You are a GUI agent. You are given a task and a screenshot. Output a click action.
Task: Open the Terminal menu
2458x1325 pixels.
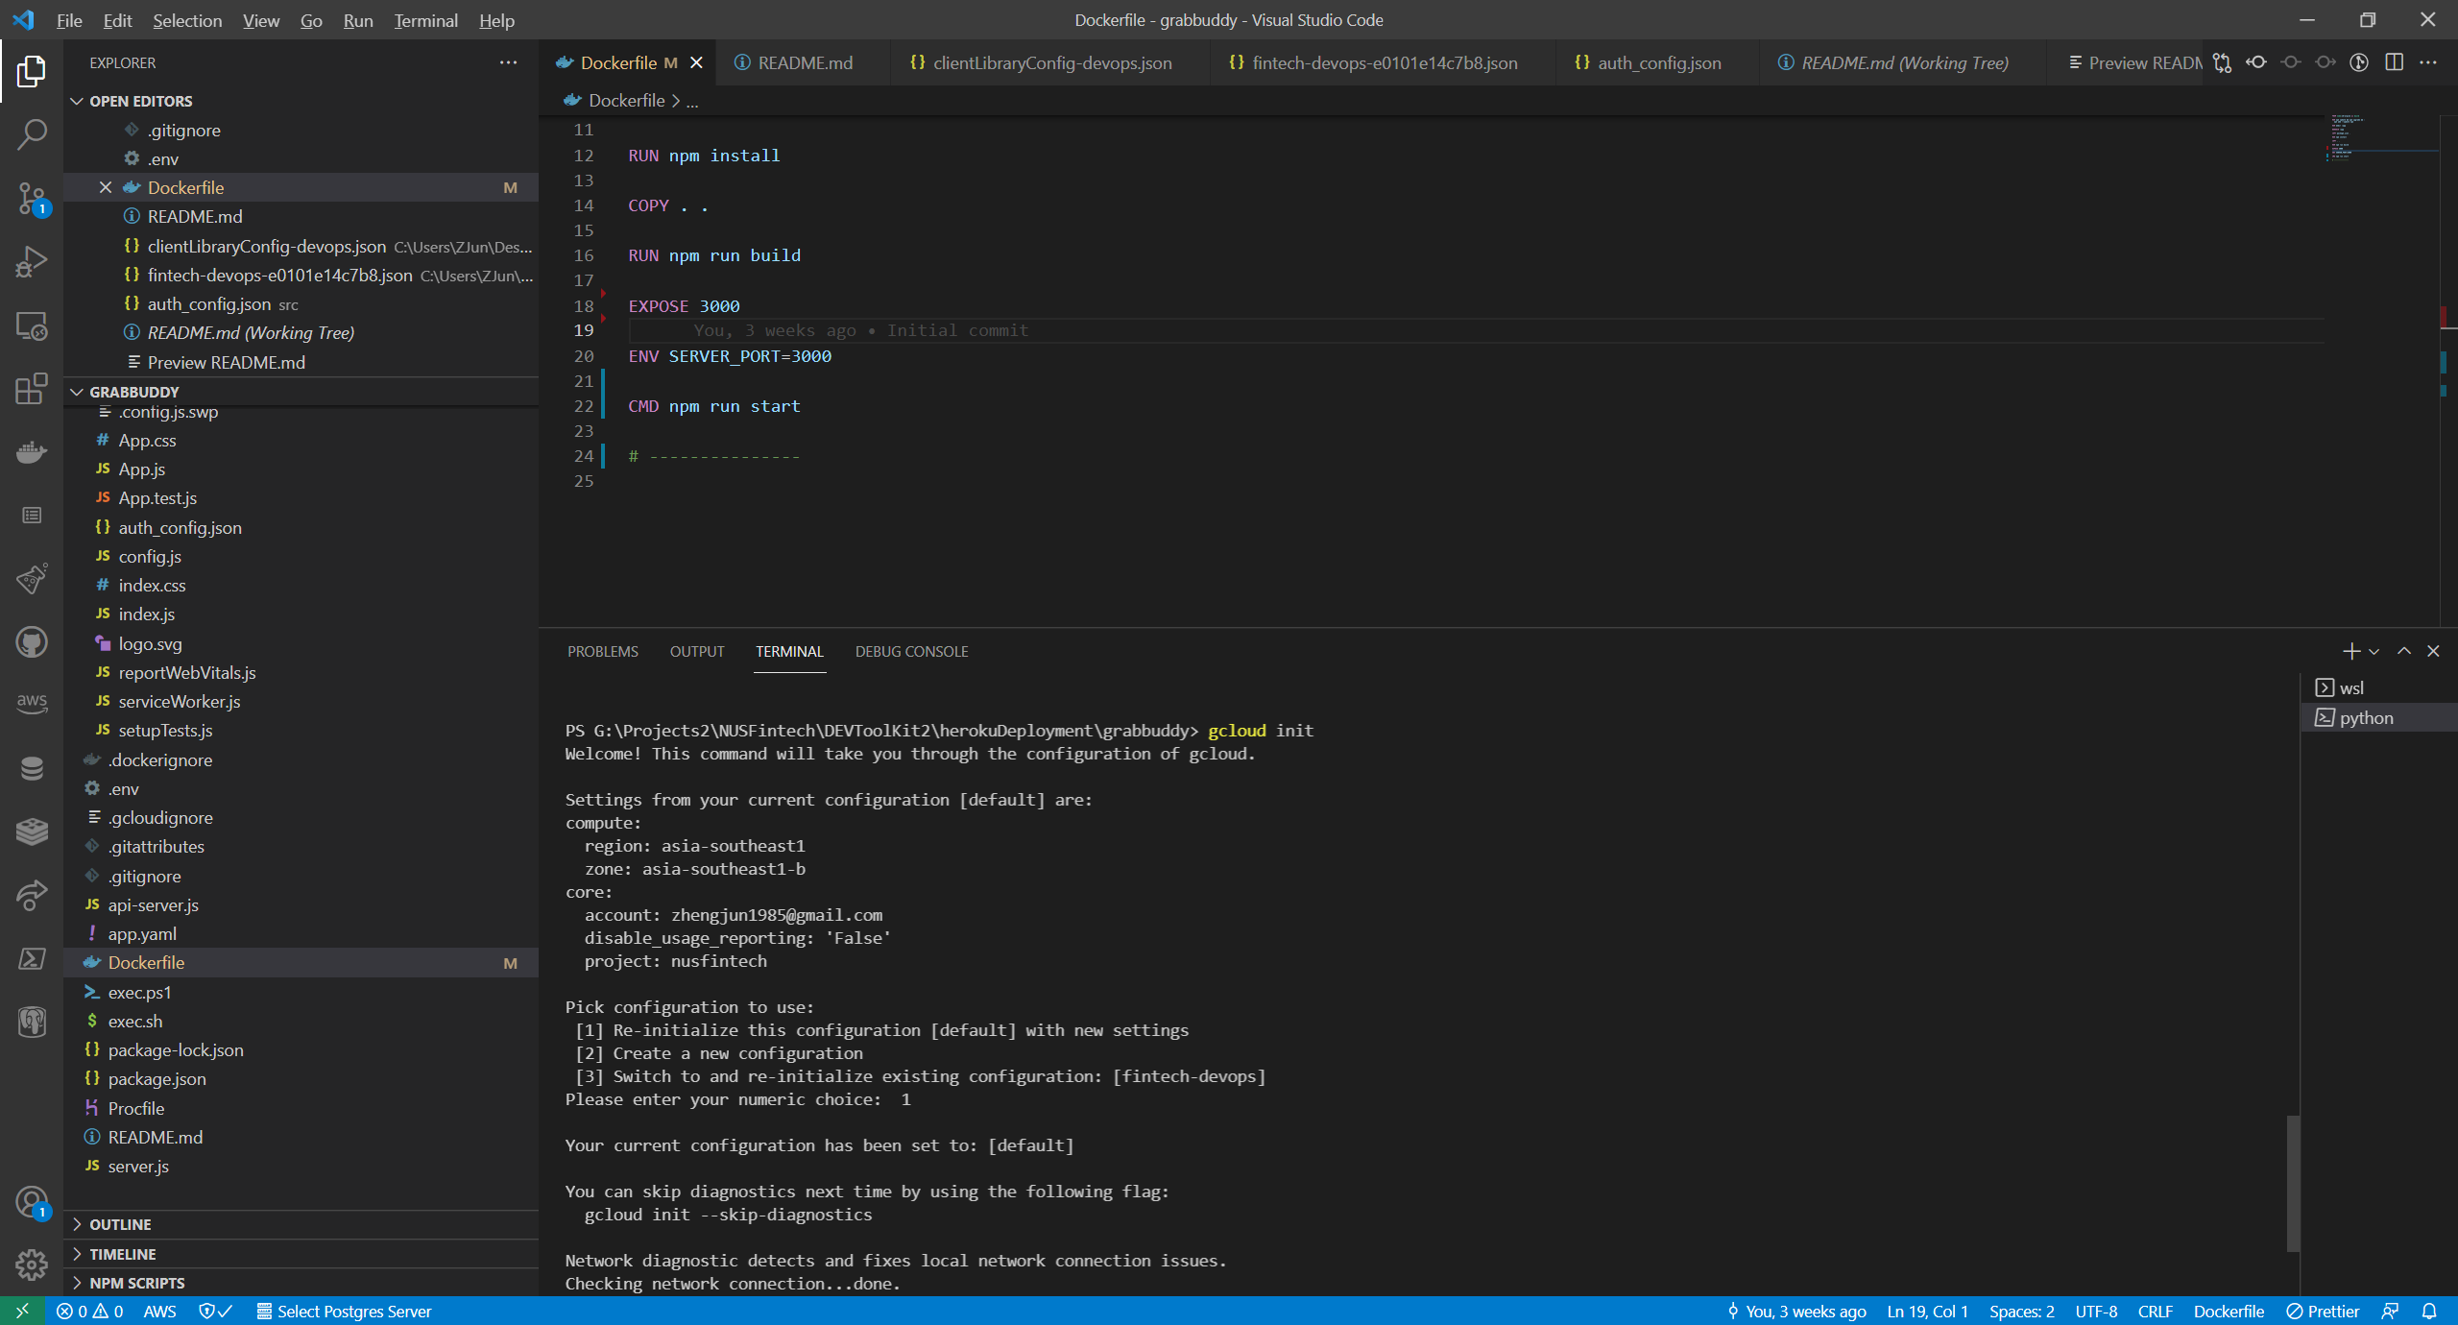(425, 19)
